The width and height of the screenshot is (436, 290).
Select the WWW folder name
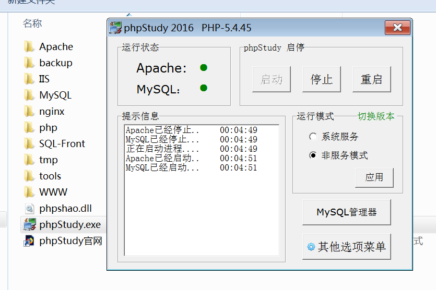[x=53, y=192]
